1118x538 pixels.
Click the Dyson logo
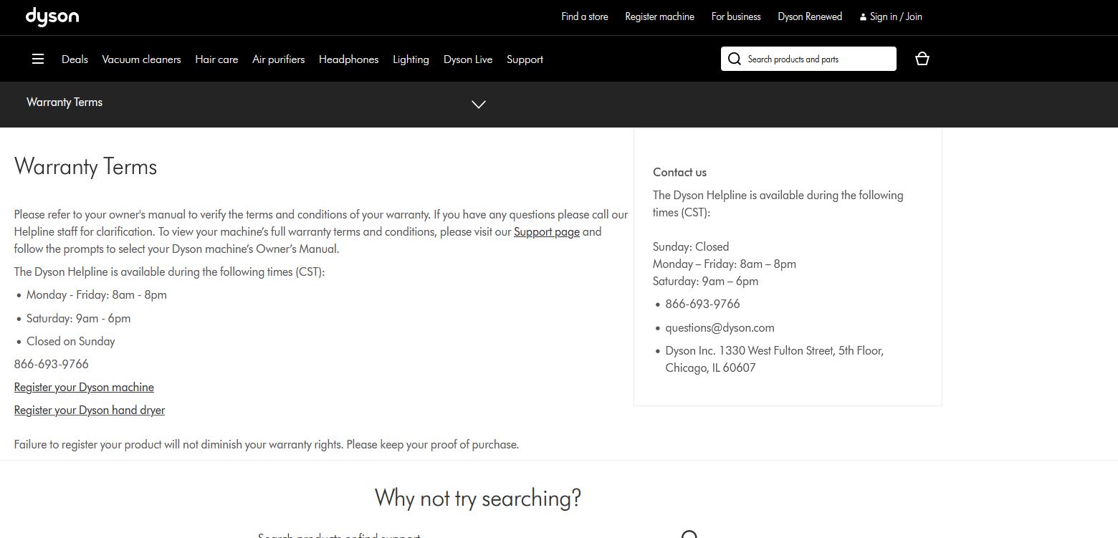[52, 16]
